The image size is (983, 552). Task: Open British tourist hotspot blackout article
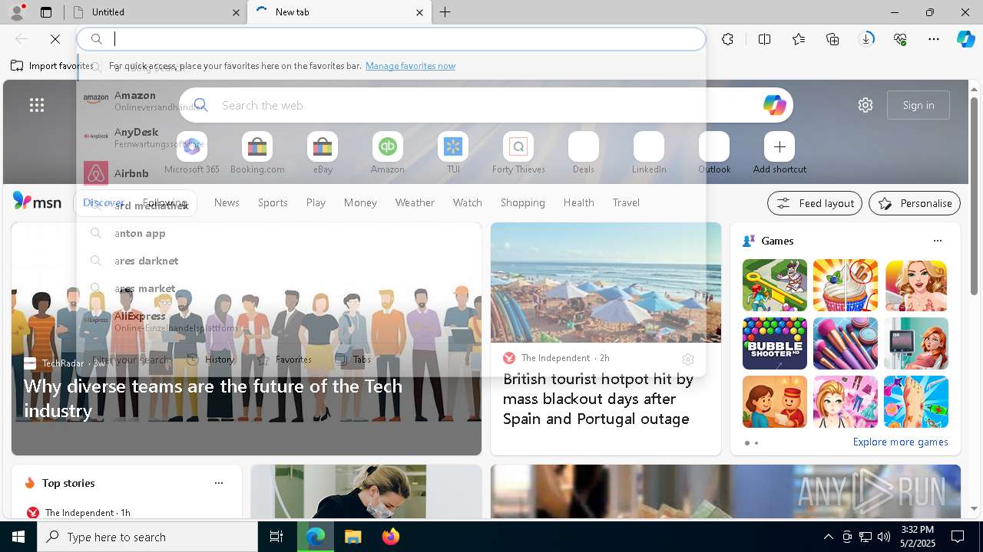coord(598,399)
